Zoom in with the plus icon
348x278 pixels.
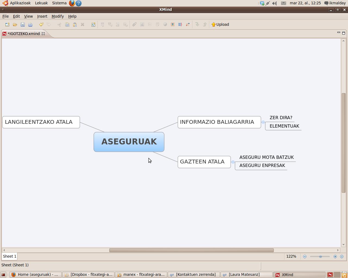335,257
